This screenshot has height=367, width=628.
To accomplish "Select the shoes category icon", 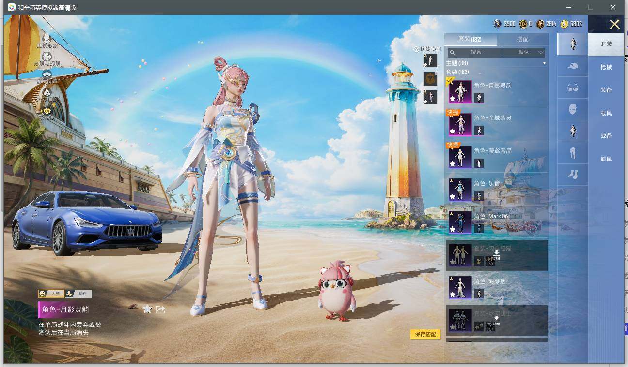I will [572, 175].
